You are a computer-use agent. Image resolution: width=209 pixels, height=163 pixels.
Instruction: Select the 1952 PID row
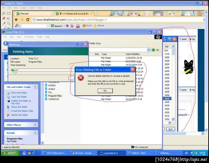[x=167, y=119]
